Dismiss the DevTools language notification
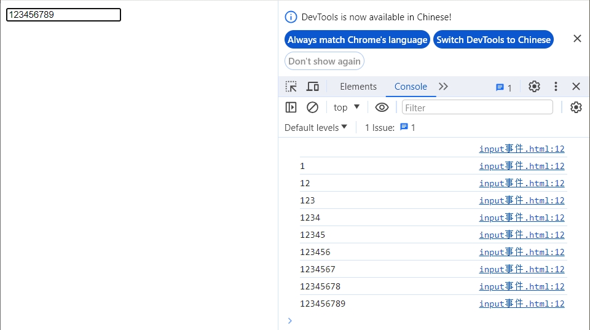 pos(577,39)
